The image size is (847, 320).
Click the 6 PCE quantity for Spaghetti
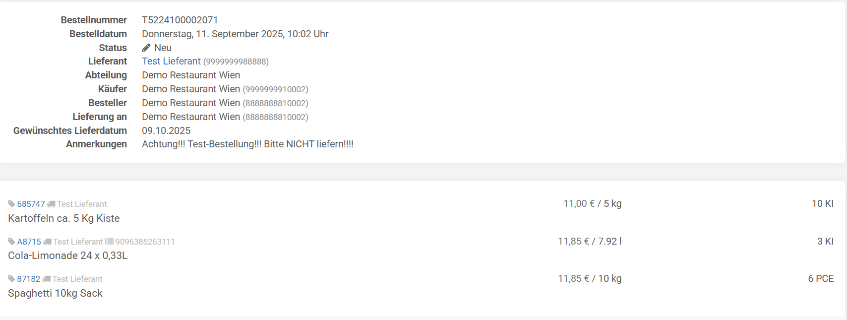click(x=820, y=278)
